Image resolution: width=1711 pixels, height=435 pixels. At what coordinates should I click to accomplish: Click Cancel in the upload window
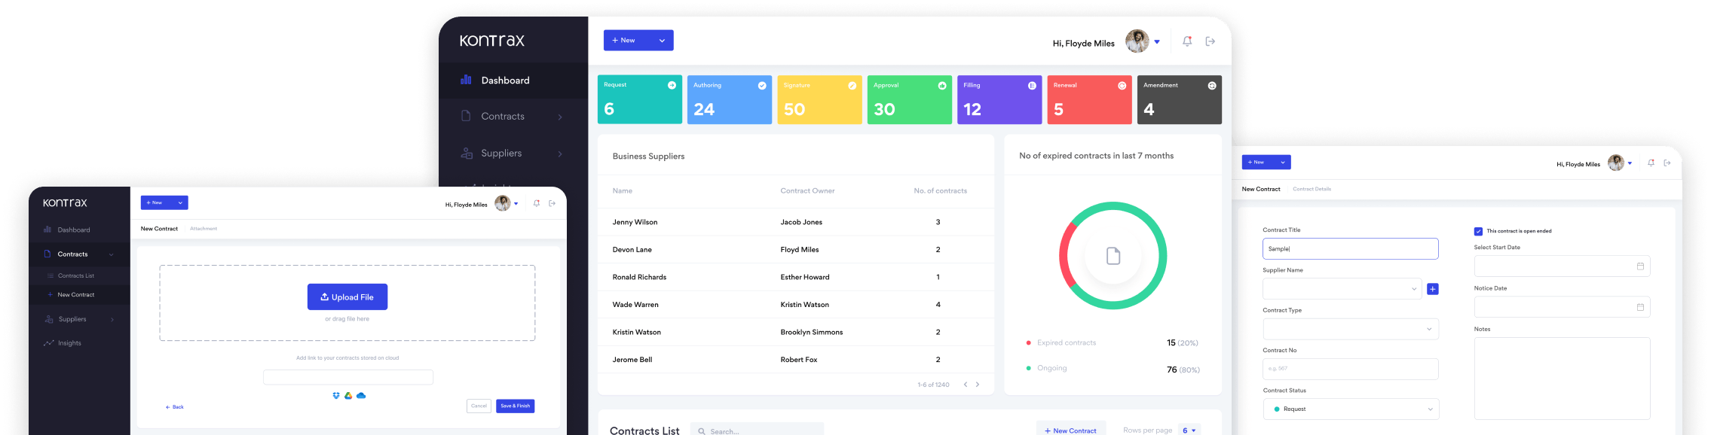point(479,406)
